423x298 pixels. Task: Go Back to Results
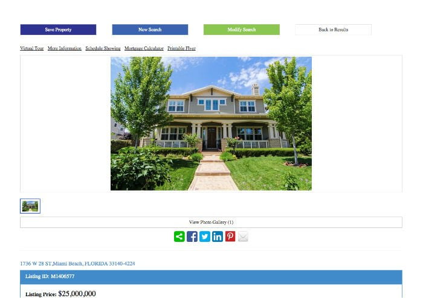(333, 30)
